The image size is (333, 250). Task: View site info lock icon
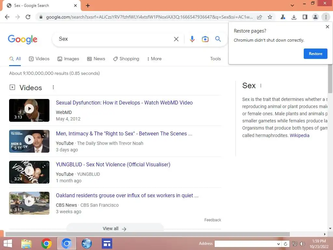[x=41, y=17]
